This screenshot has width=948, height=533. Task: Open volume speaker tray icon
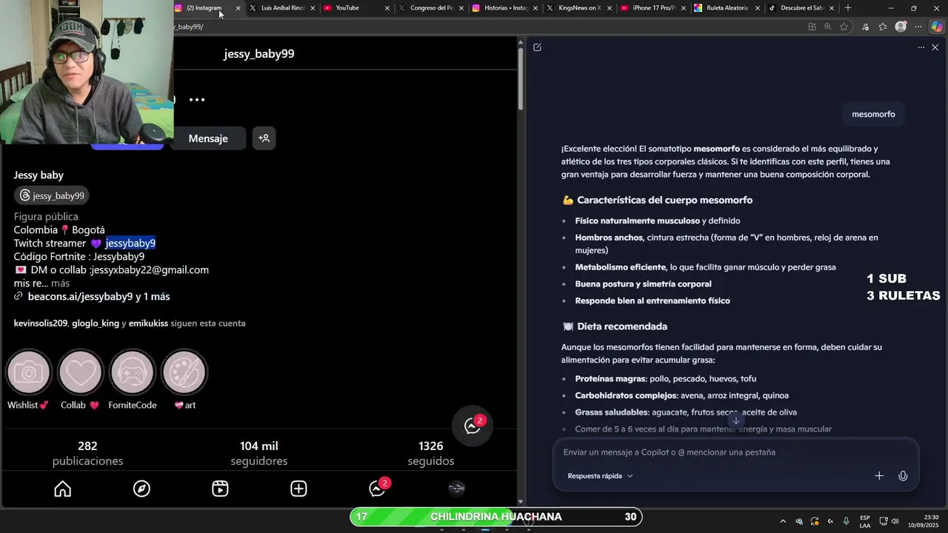pos(895,521)
